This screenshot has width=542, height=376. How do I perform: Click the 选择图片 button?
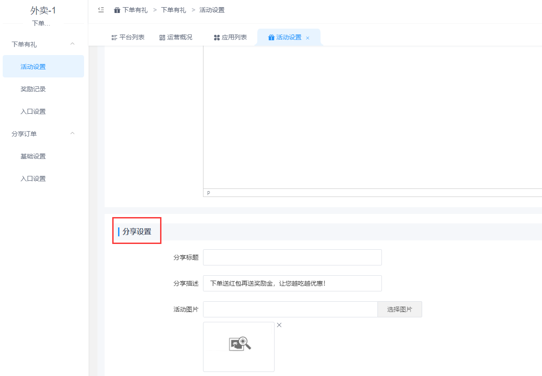[400, 309]
